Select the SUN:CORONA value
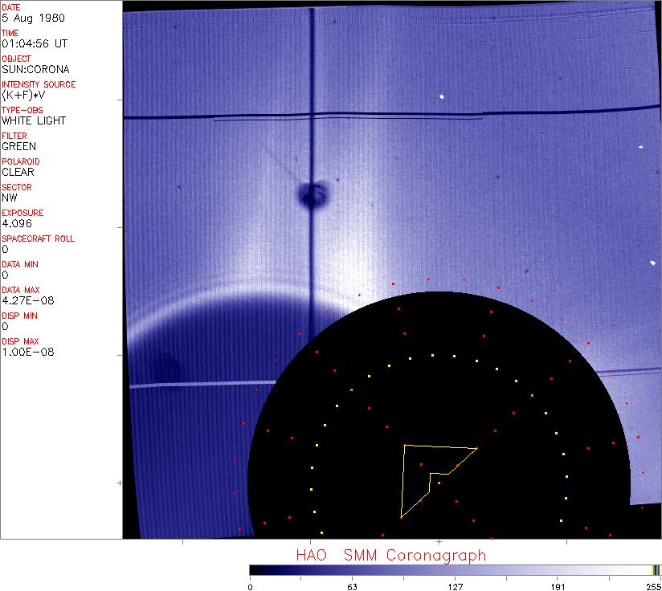Screen dimensions: 662x591 point(35,69)
